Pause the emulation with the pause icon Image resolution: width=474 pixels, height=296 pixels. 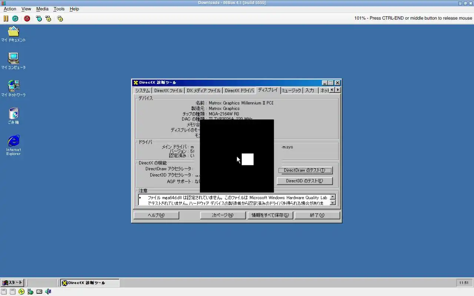[6, 18]
